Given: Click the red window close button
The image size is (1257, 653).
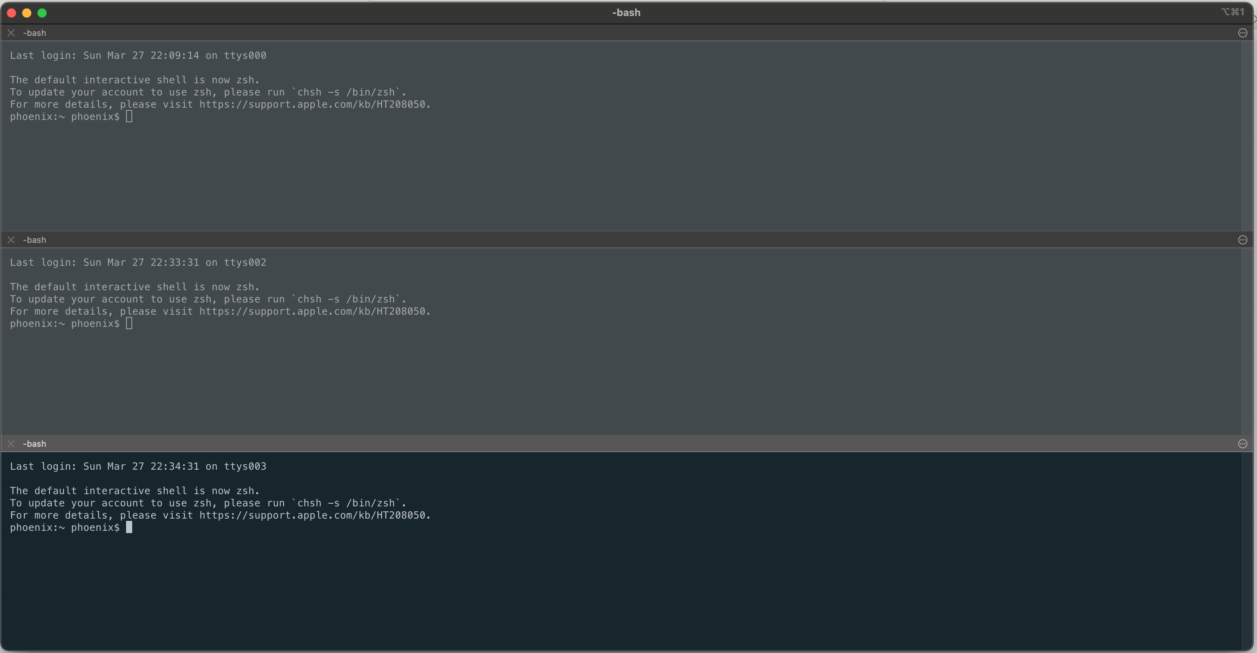Looking at the screenshot, I should click(12, 13).
